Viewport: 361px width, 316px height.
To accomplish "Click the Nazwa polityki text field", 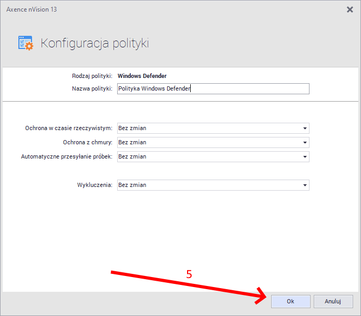I will (x=213, y=88).
